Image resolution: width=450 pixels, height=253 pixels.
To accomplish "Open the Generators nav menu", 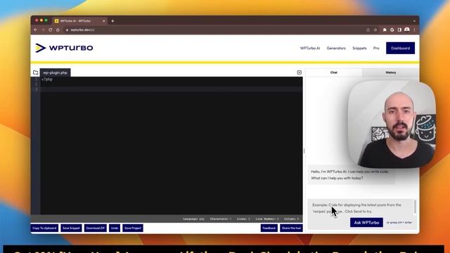I will click(x=336, y=48).
